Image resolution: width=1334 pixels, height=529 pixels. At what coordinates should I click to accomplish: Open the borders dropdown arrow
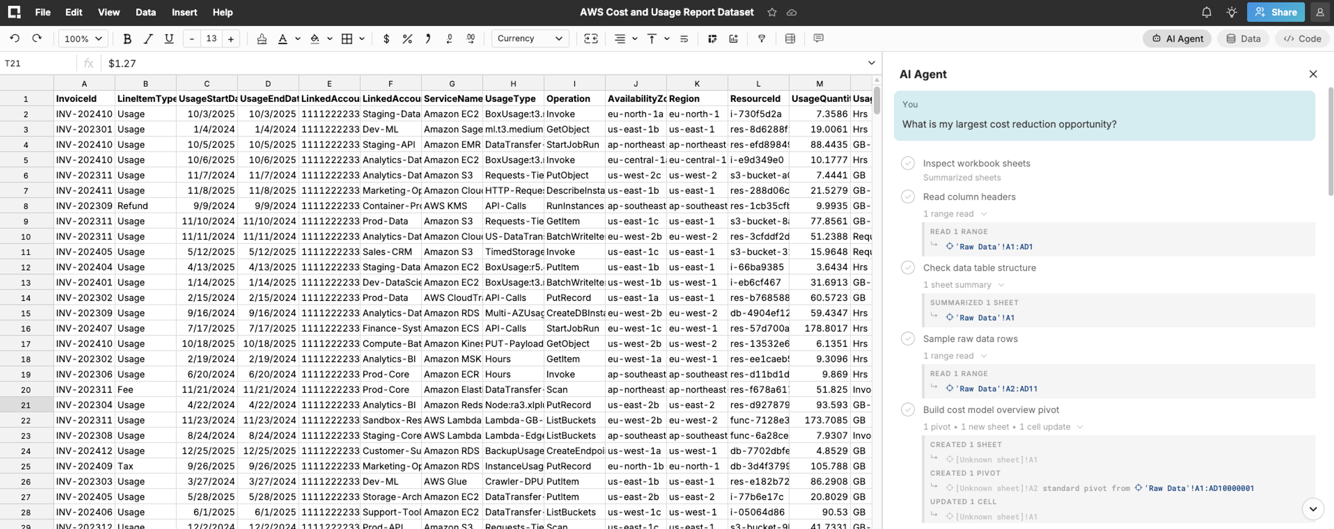click(362, 38)
